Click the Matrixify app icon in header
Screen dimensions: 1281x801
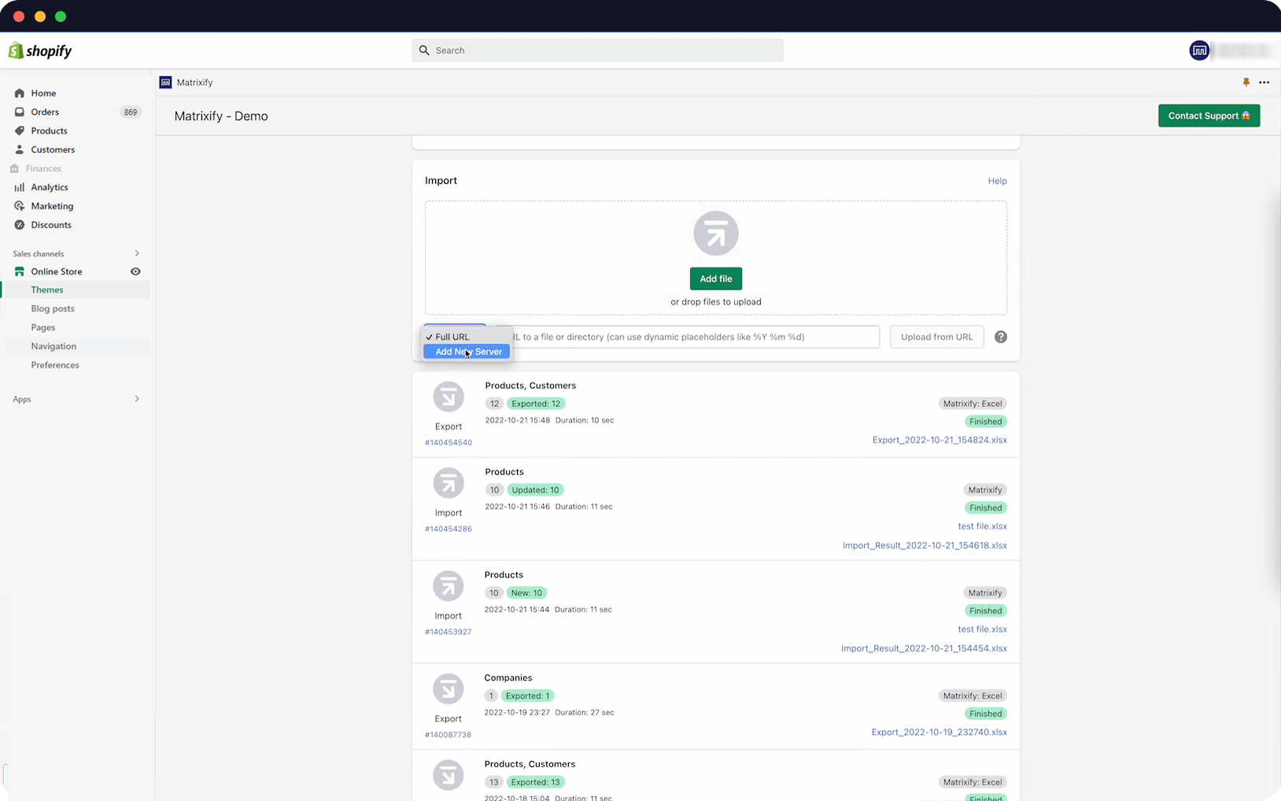(165, 83)
